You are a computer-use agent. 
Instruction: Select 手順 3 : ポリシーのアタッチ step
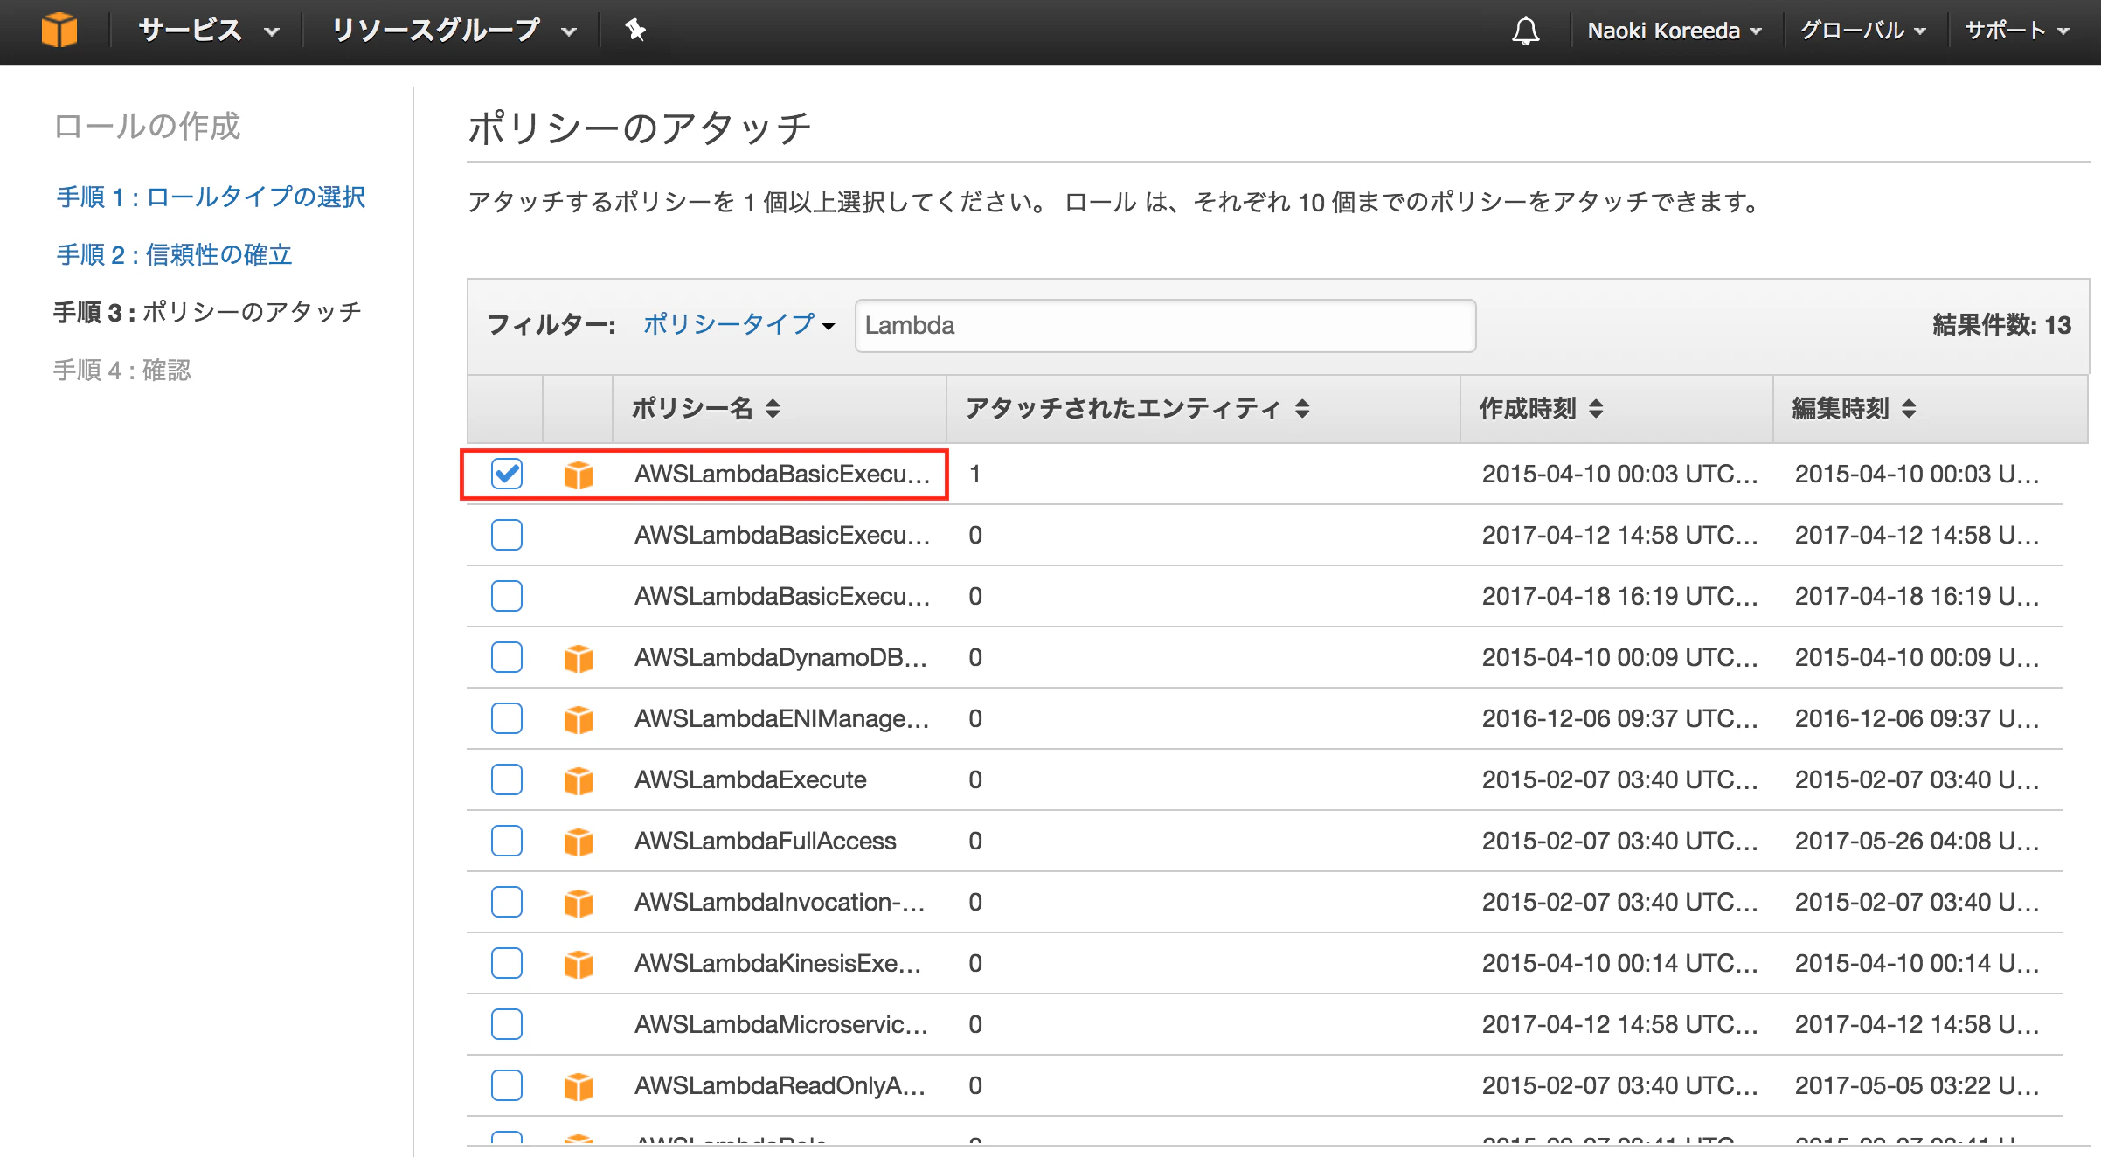(207, 312)
